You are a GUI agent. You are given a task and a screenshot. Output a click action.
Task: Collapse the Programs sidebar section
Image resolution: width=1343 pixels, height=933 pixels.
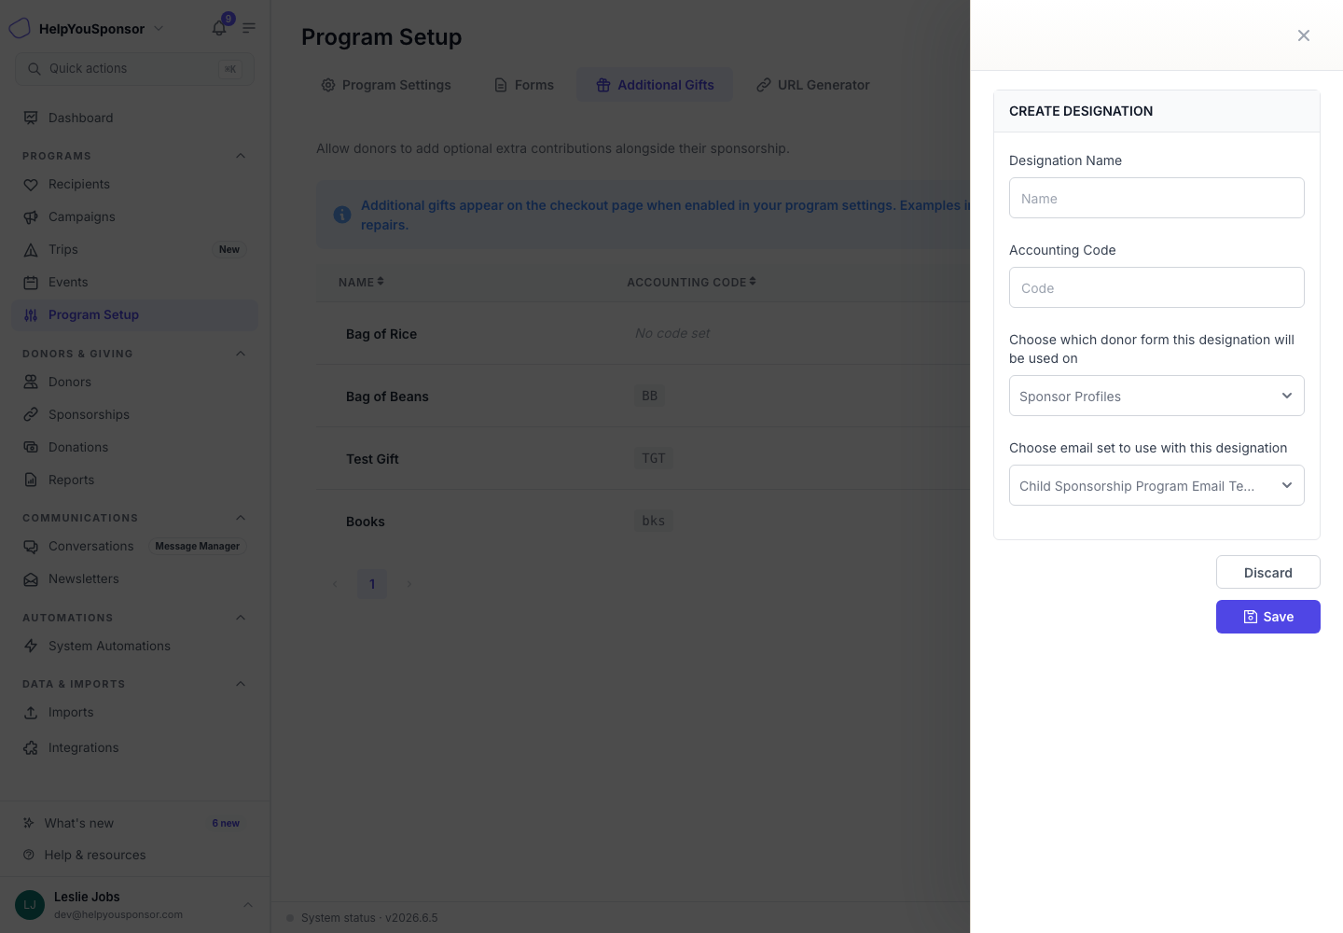(241, 156)
